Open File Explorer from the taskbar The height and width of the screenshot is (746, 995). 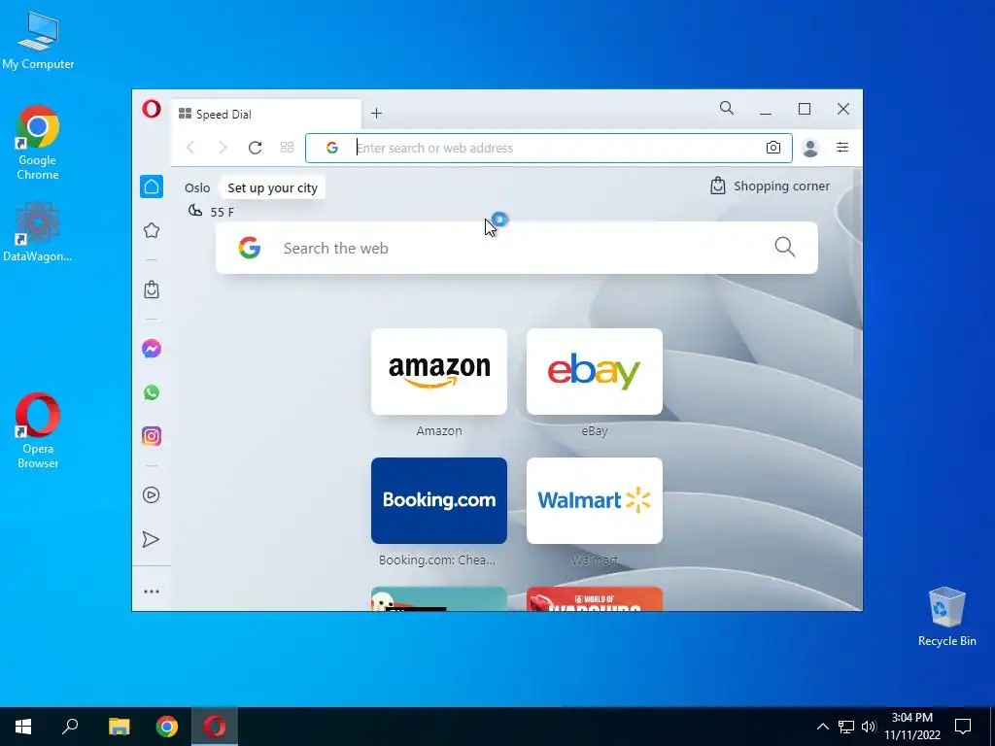pos(119,727)
